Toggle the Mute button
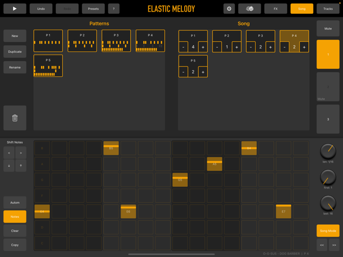Viewport: 343px width, 257px height. pyautogui.click(x=328, y=28)
